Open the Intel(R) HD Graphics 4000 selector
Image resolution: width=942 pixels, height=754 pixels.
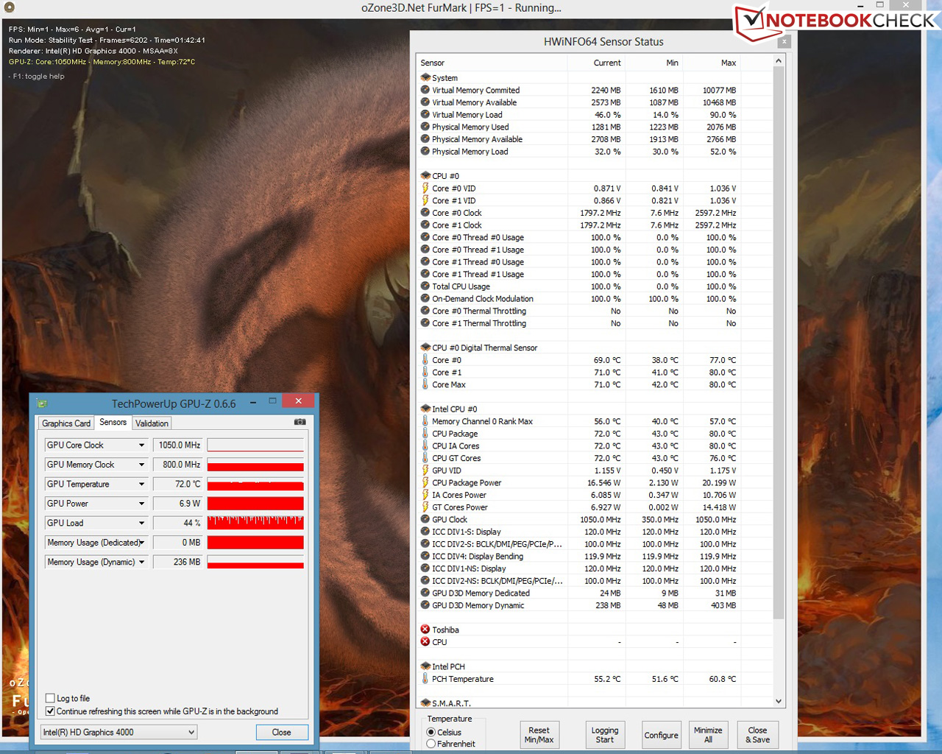118,732
